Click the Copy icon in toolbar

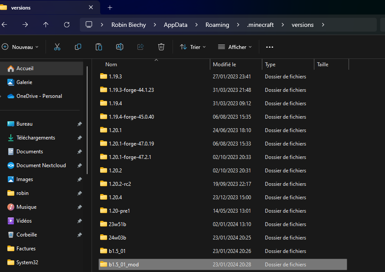point(78,47)
